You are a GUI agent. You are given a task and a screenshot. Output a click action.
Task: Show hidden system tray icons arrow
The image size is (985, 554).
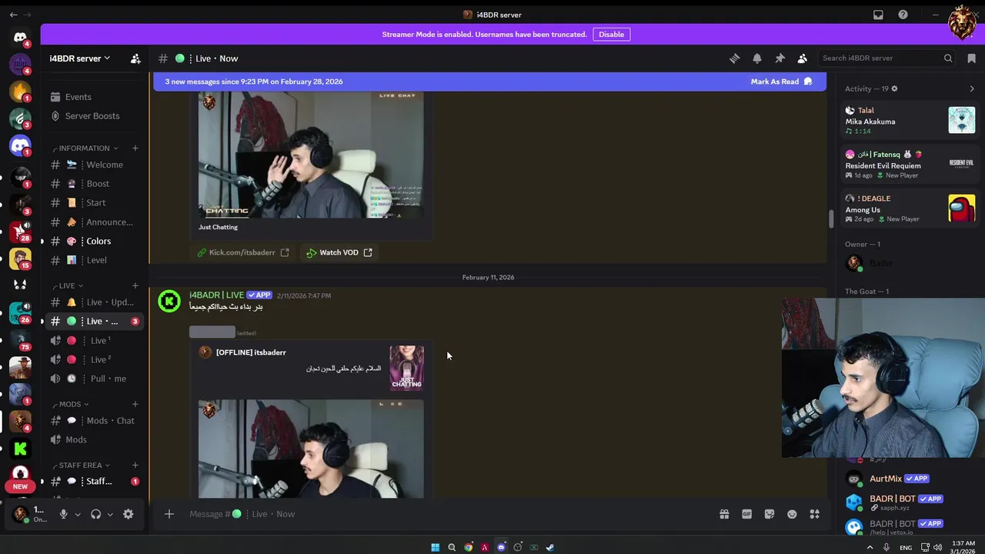pyautogui.click(x=870, y=547)
